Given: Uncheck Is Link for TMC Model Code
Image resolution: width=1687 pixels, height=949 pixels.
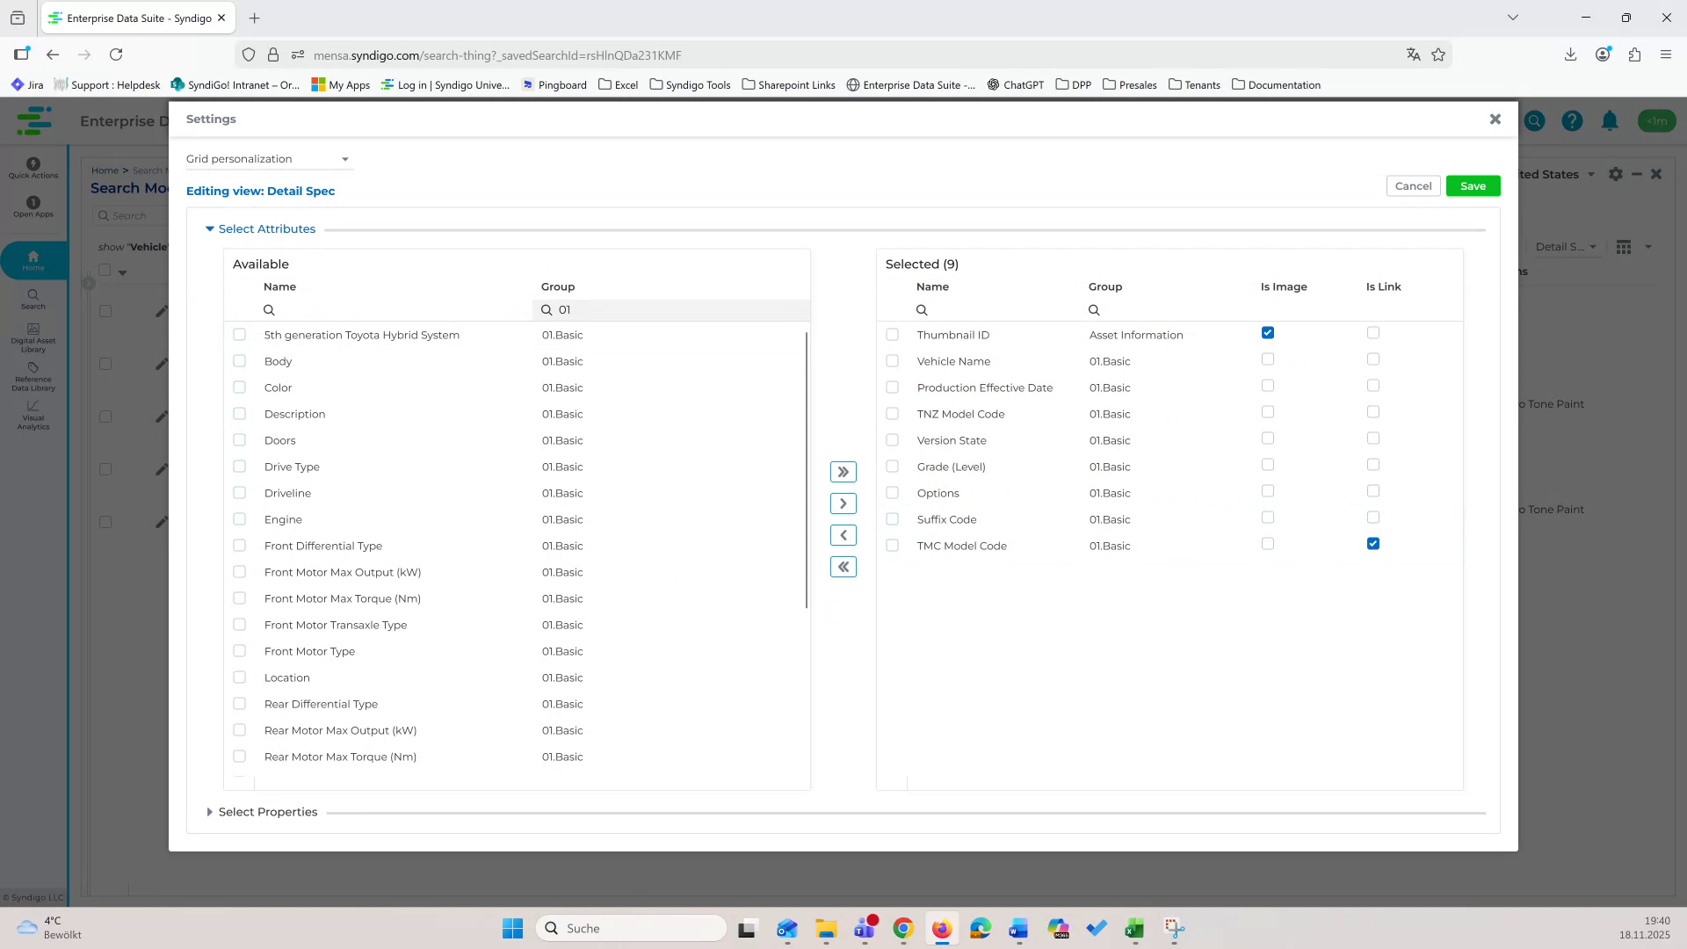Looking at the screenshot, I should click(1373, 543).
